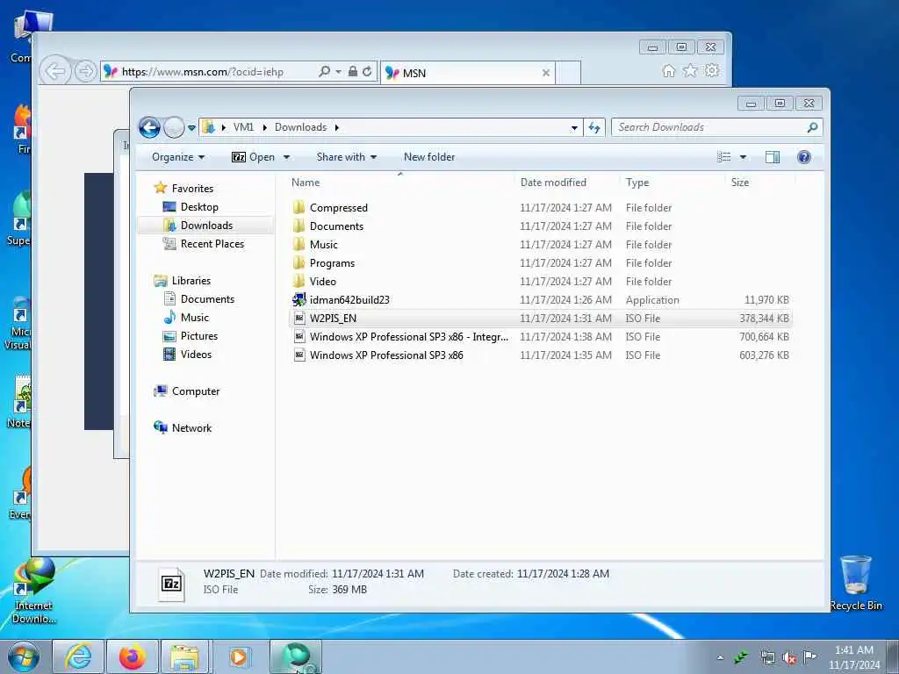Create a New folder
Viewport: 899px width, 674px height.
click(428, 157)
